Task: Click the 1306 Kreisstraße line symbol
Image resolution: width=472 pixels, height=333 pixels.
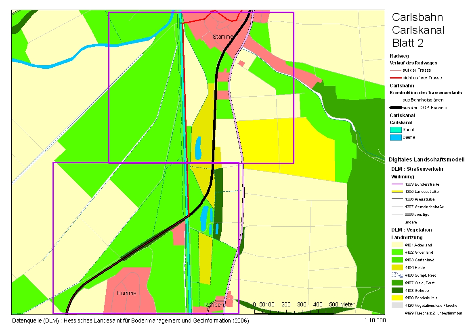Action: coord(397,199)
